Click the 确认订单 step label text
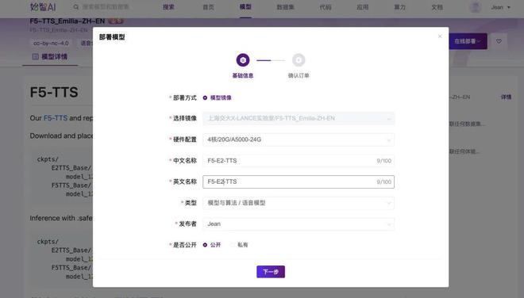Screen dimensions: 524x298 click(x=299, y=76)
